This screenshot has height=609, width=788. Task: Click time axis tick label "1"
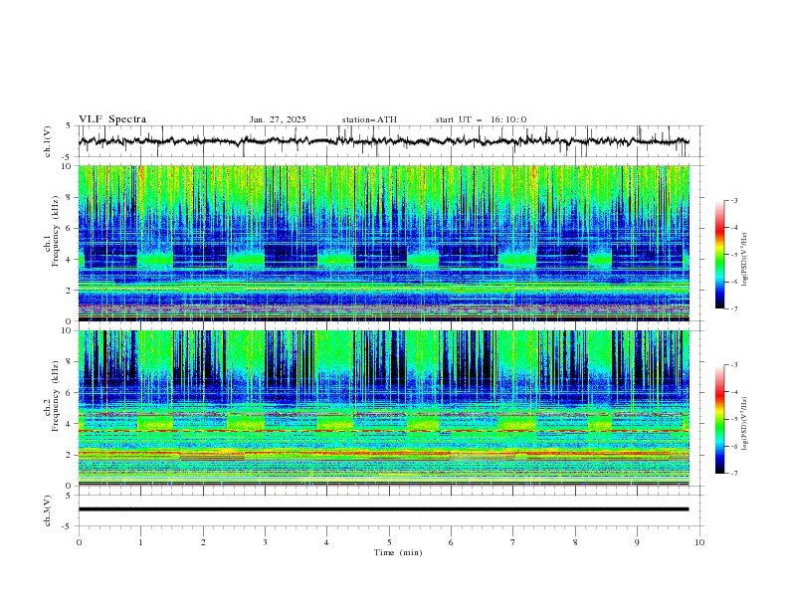pos(140,542)
